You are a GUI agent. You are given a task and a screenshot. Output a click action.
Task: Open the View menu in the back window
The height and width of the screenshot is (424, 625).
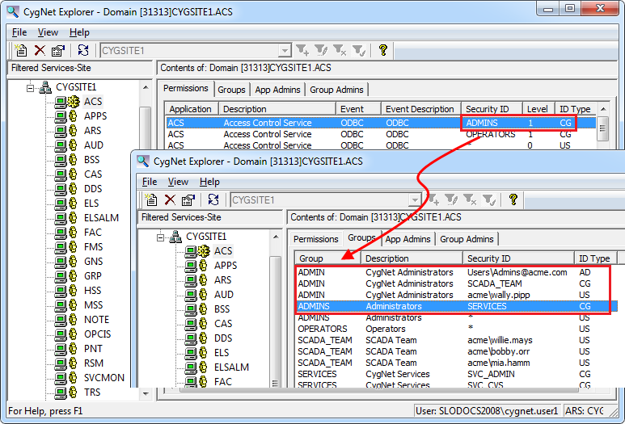48,32
